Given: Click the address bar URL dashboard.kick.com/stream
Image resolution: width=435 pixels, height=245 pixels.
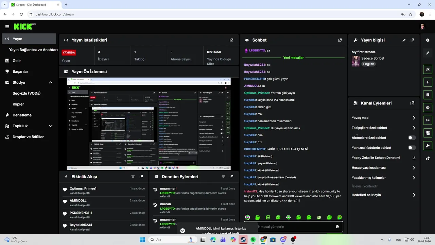Looking at the screenshot, I should [x=55, y=14].
